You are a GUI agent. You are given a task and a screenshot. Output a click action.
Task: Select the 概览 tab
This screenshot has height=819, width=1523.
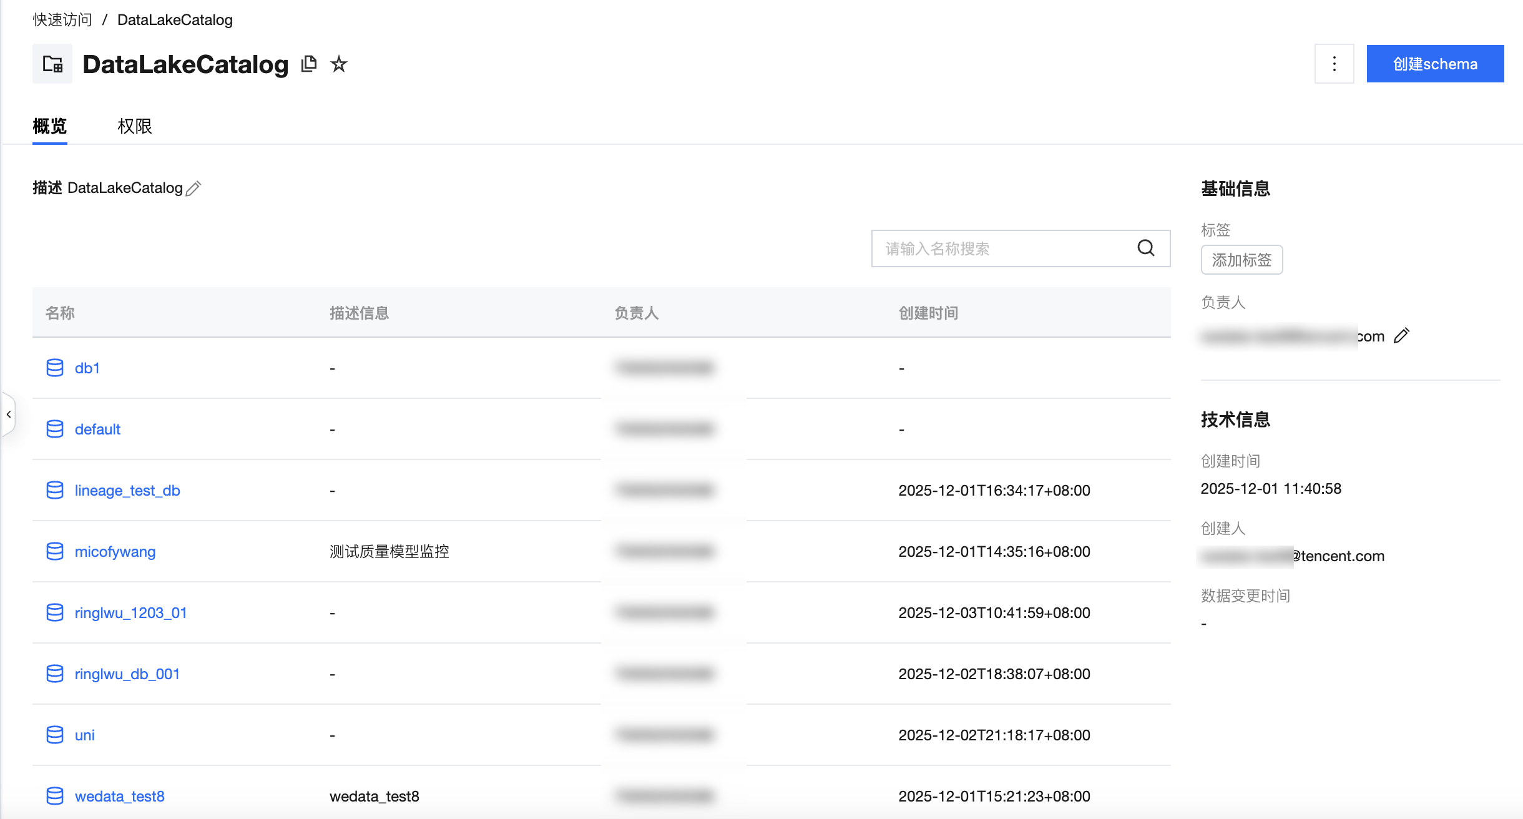tap(50, 126)
